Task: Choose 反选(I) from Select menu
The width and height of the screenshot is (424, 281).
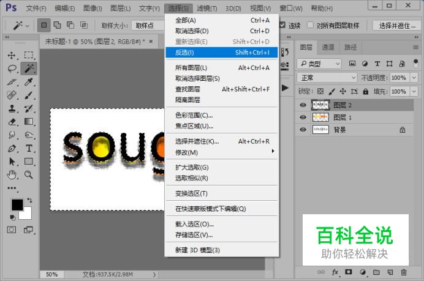Action: coord(222,53)
